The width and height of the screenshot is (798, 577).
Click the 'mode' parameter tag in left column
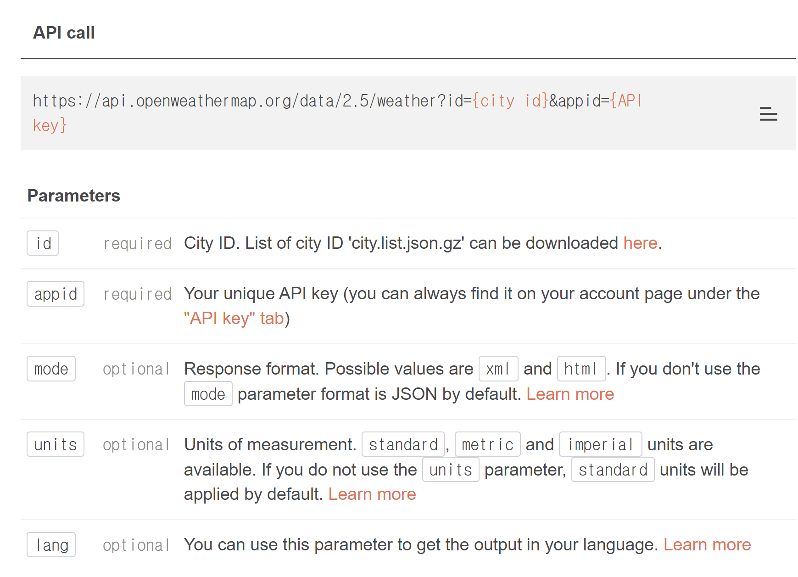point(51,369)
